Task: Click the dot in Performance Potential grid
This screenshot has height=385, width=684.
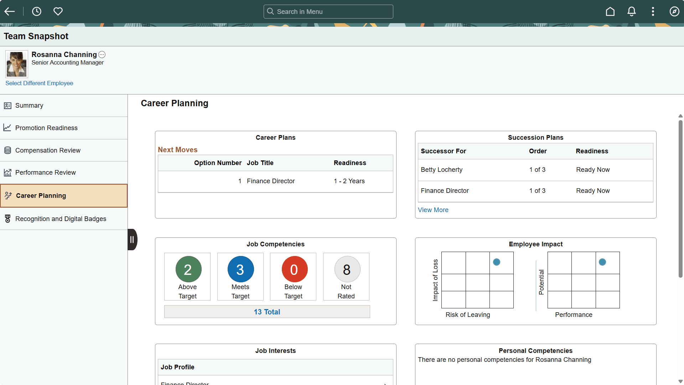Action: pyautogui.click(x=602, y=262)
